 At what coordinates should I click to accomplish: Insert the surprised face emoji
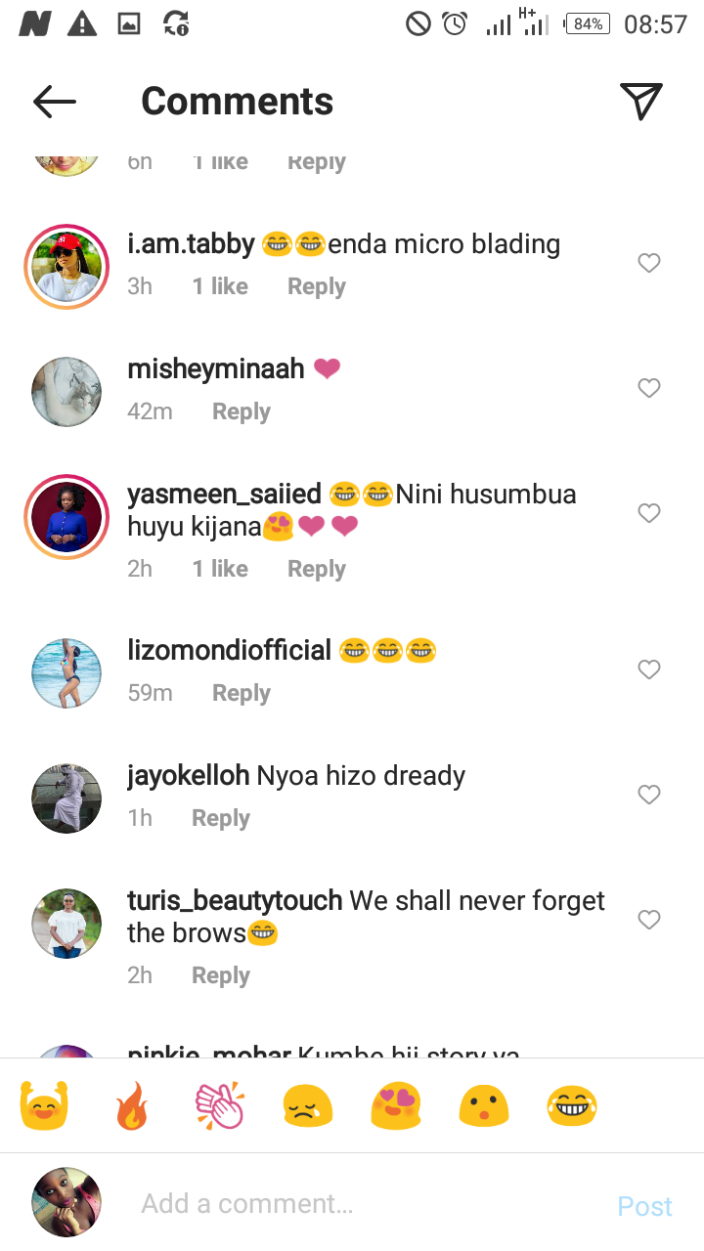[x=484, y=1106]
